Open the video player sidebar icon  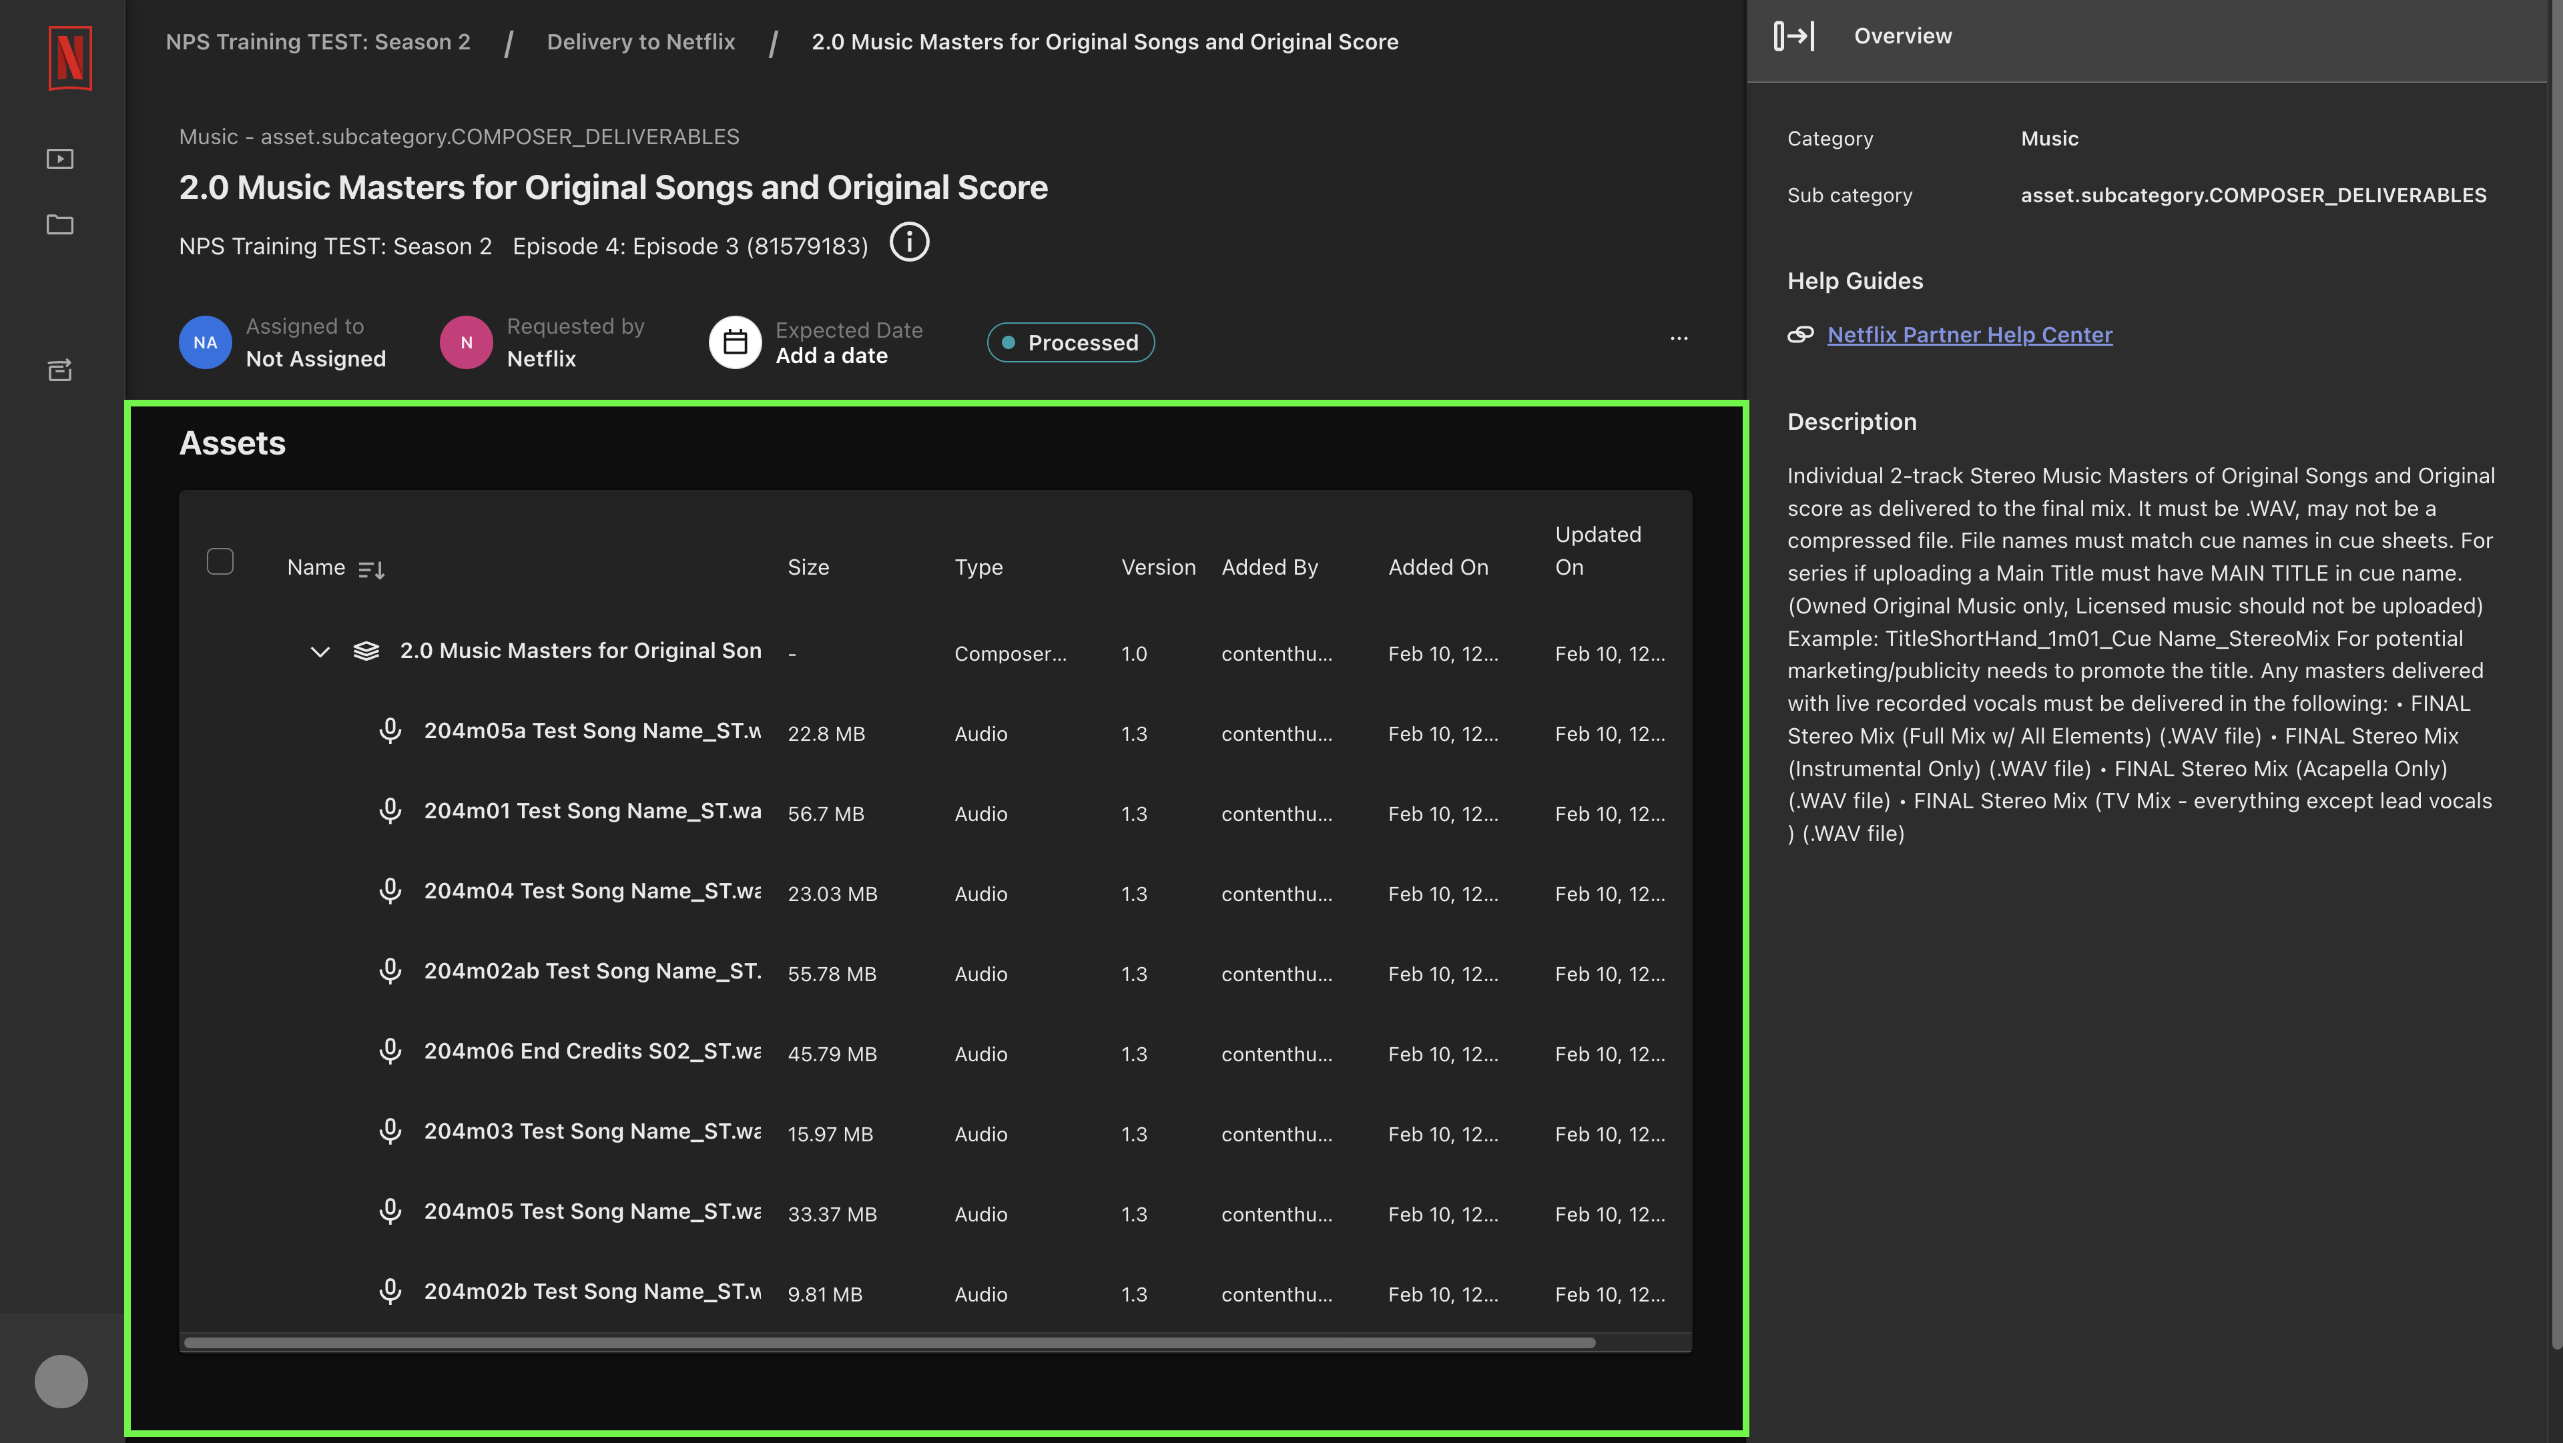(x=59, y=158)
